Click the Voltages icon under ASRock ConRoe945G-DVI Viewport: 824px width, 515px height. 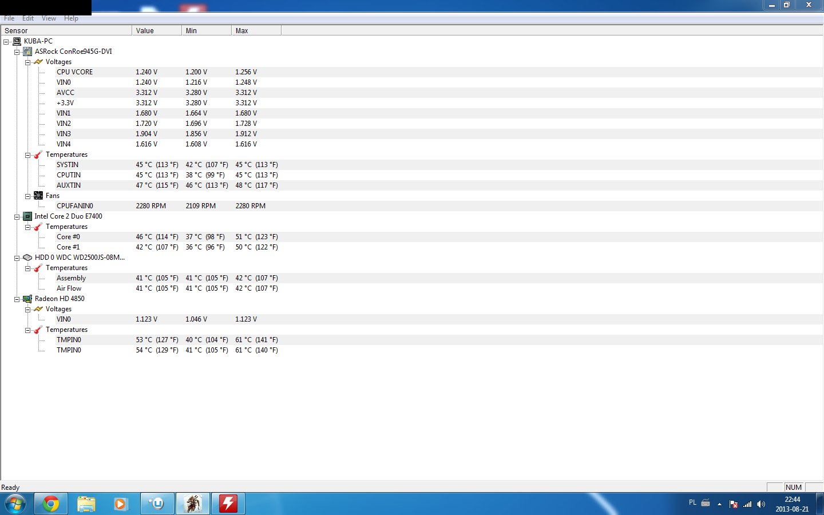coord(38,62)
